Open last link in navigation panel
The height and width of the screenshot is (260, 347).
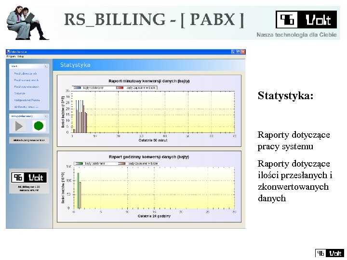coord(26,107)
